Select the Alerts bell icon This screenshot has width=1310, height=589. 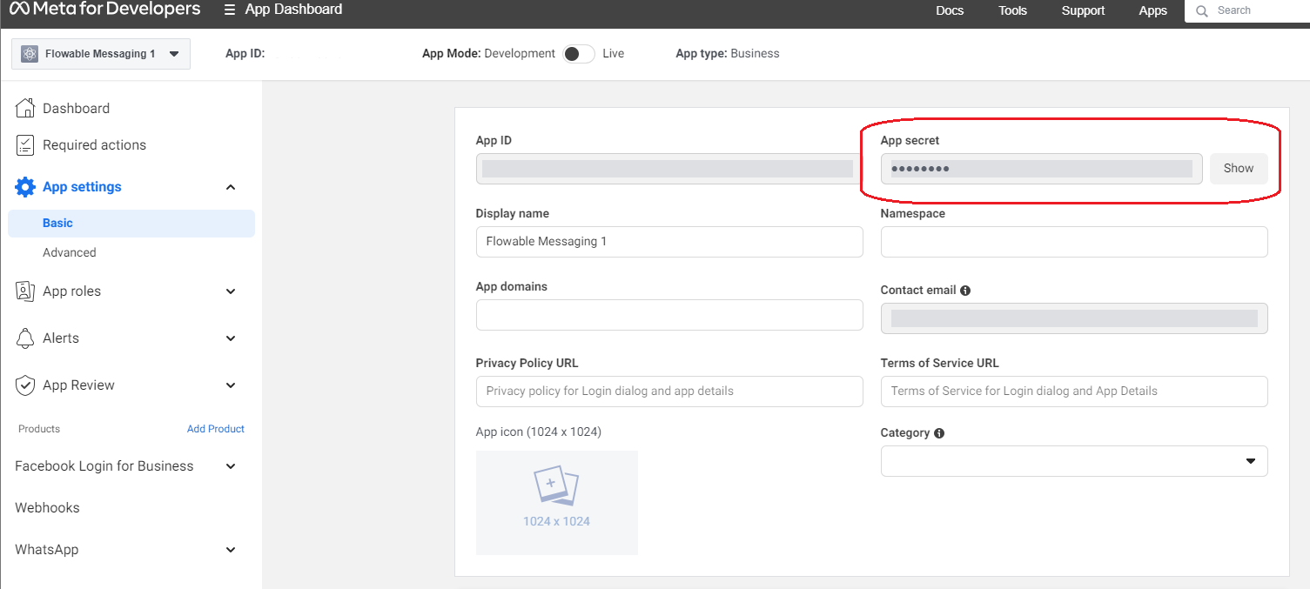click(x=25, y=338)
